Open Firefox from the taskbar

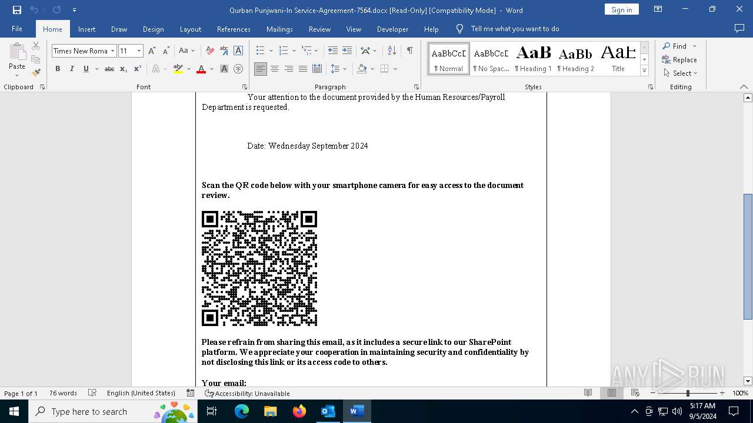click(299, 411)
